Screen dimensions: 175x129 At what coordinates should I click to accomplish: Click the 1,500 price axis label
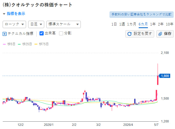click(x=165, y=99)
